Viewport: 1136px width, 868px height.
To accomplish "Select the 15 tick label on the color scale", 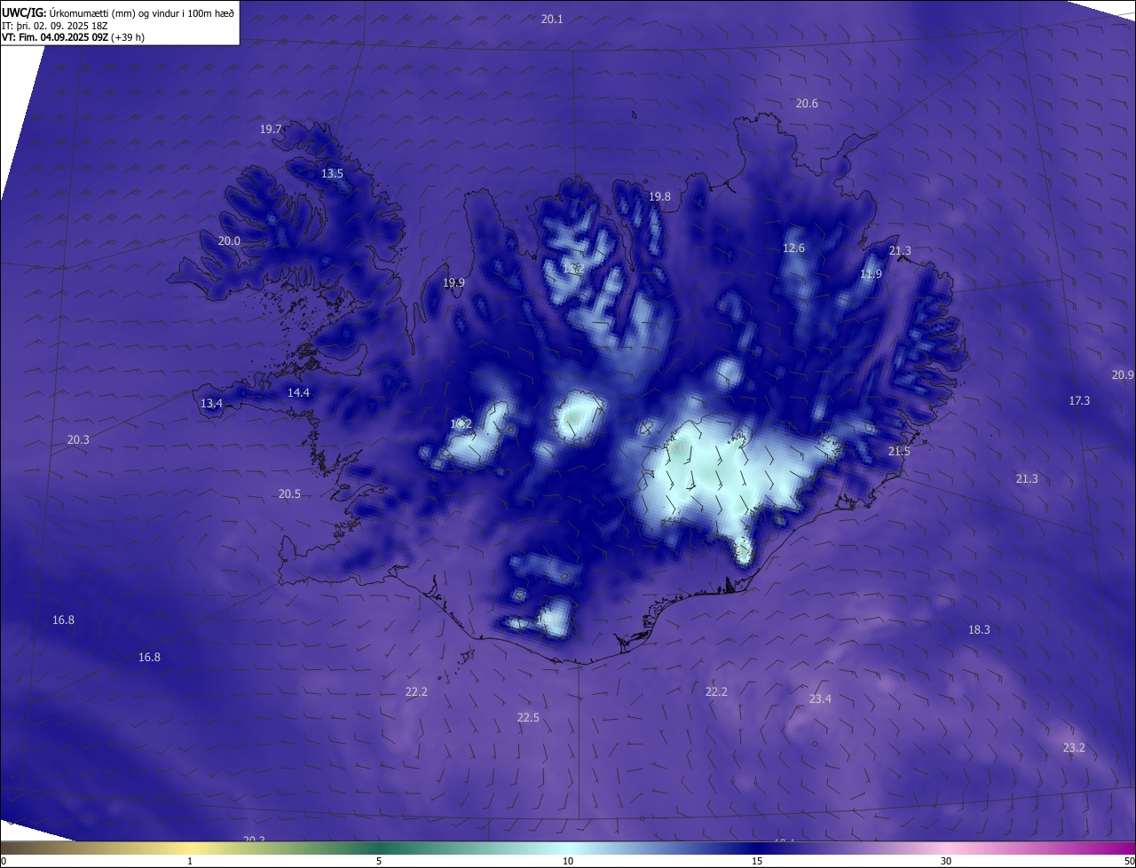I will click(757, 862).
